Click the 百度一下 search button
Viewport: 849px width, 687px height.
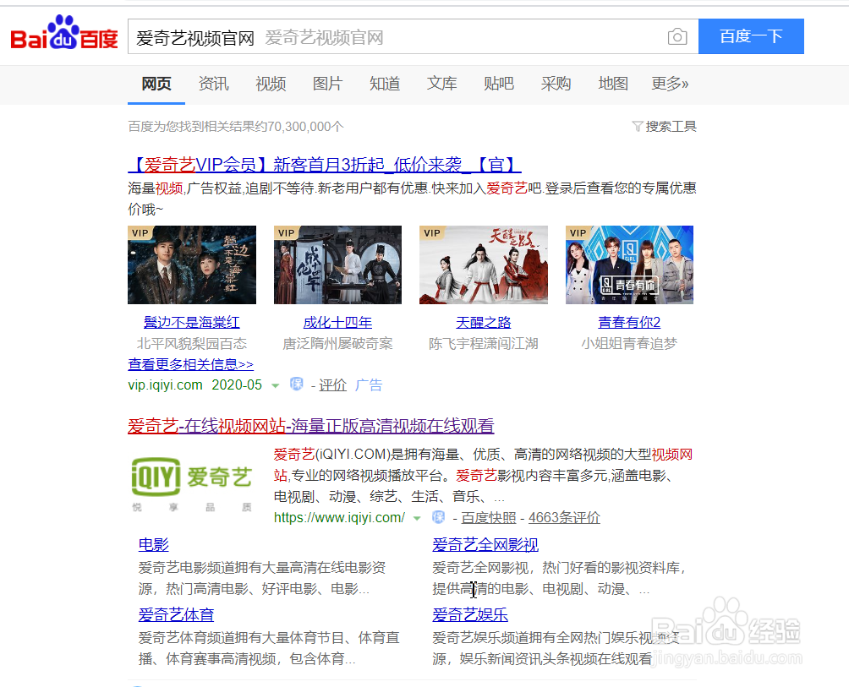[x=751, y=36]
